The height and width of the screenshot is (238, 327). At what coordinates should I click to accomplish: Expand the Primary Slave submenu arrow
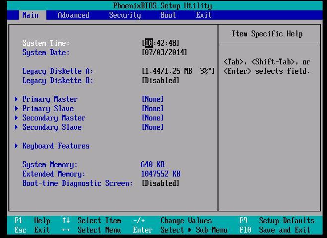17,109
